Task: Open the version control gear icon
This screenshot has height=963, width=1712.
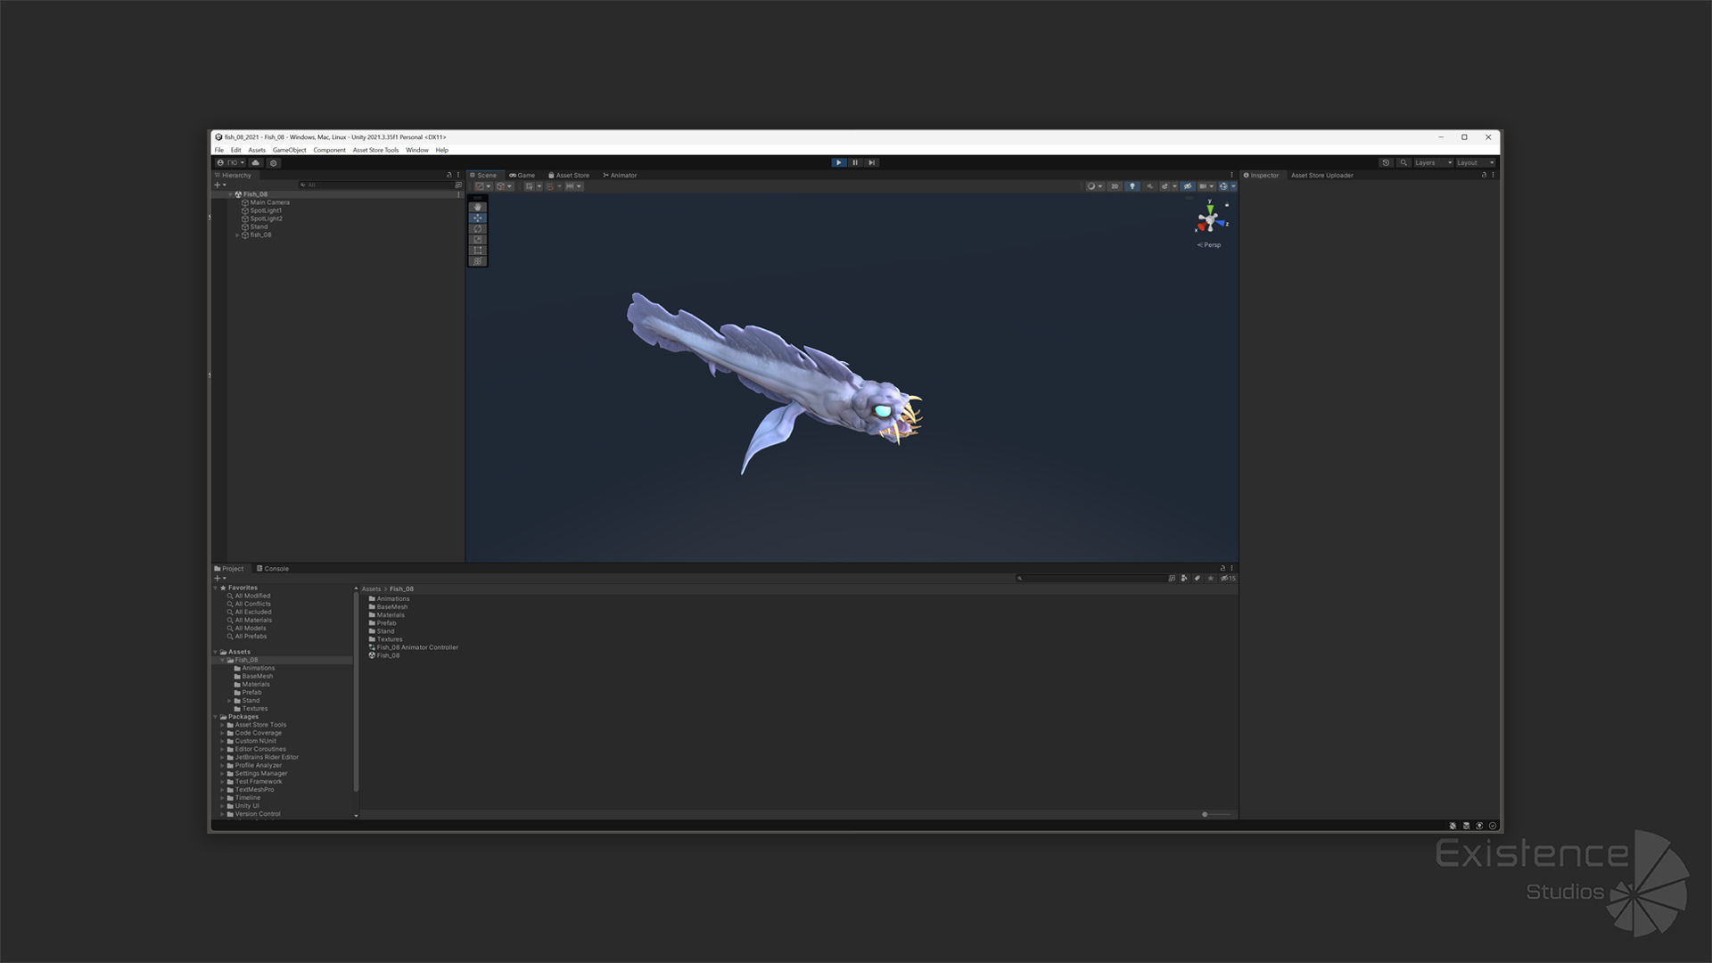Action: [274, 163]
